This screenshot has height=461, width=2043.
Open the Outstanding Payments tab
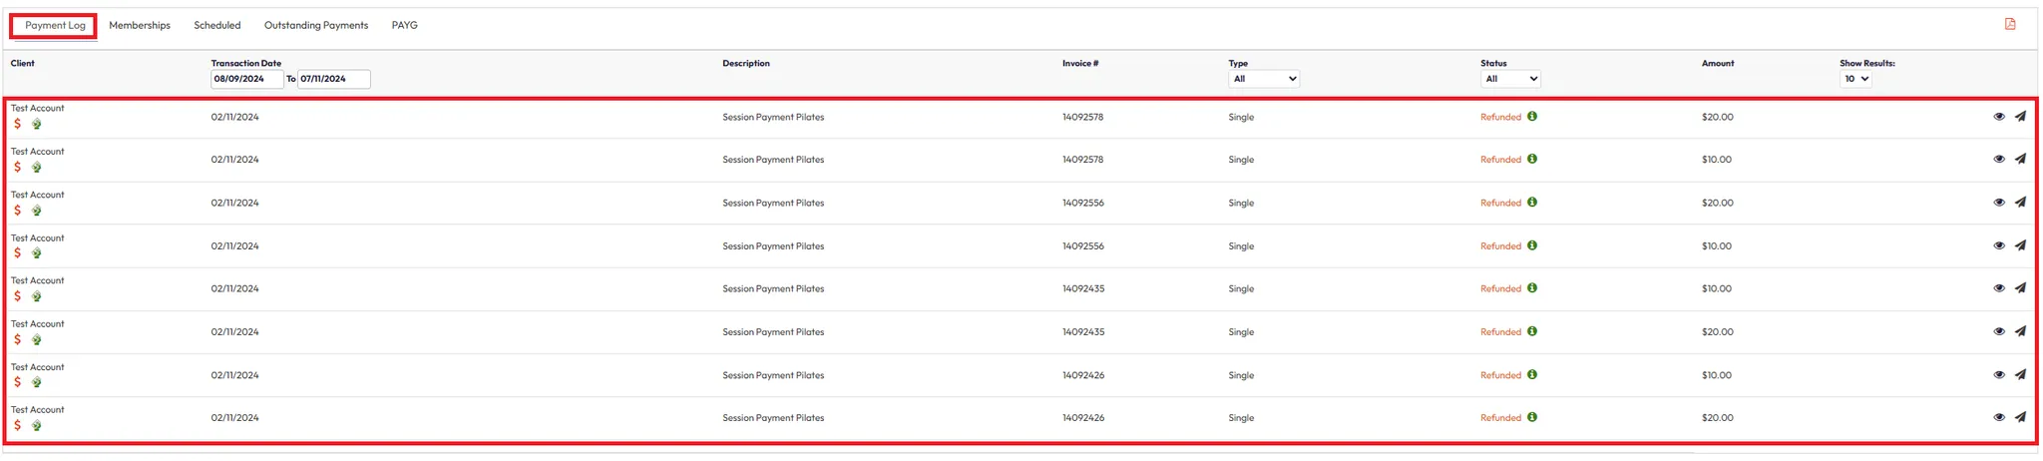tap(316, 26)
